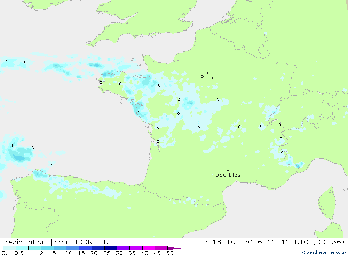348x255 pixels.
Task: Click the legend value label 40
Action: coord(145,253)
